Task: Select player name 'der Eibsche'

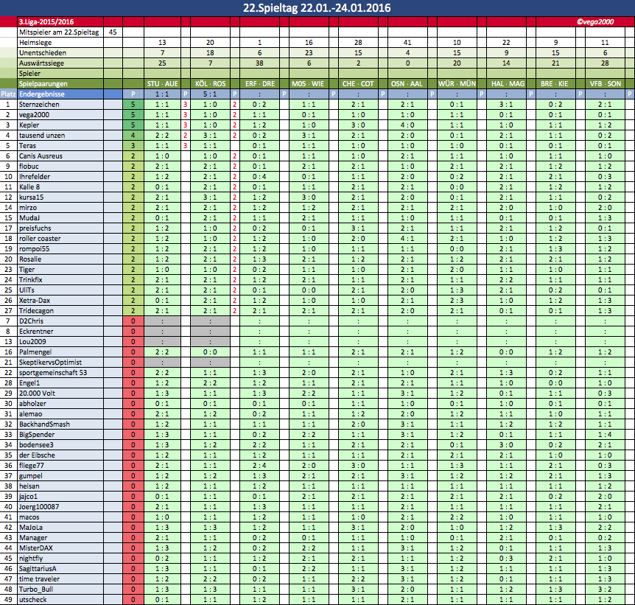Action: point(37,455)
